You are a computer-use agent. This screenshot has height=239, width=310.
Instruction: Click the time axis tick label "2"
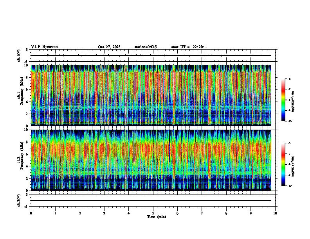click(x=80, y=213)
